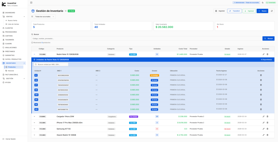The height and width of the screenshot is (142, 278).
Task: Edit Cargador 1Hora 20W product
Action: pyautogui.click(x=263, y=117)
